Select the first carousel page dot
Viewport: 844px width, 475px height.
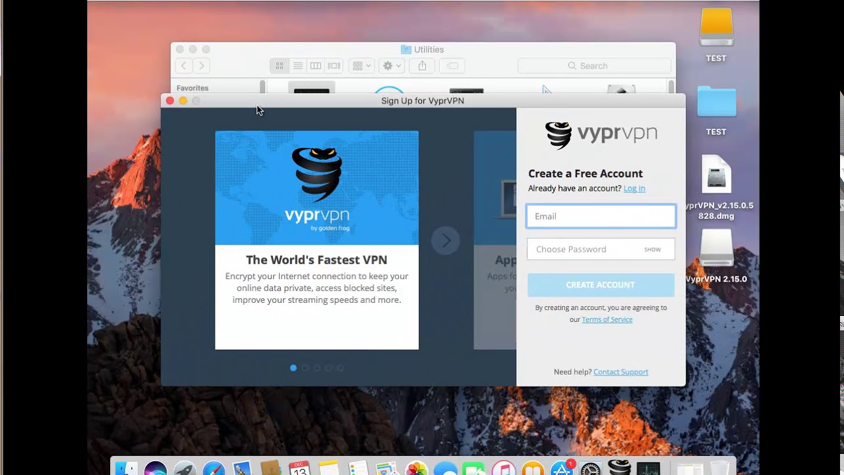293,368
